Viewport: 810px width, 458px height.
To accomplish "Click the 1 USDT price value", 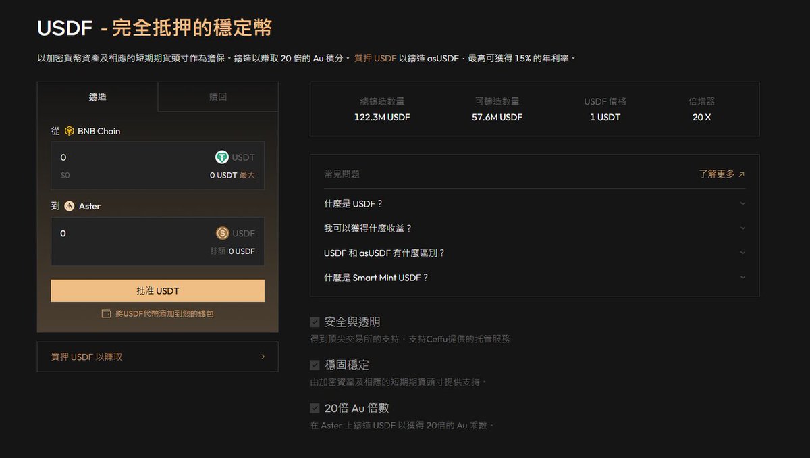I will [x=605, y=117].
